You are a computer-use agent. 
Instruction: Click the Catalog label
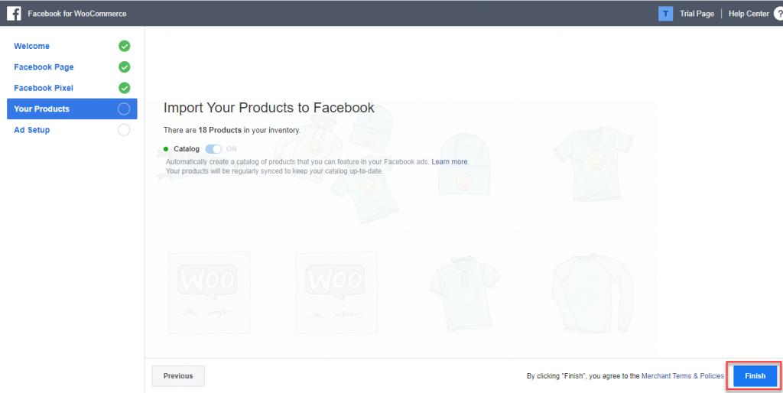[187, 149]
